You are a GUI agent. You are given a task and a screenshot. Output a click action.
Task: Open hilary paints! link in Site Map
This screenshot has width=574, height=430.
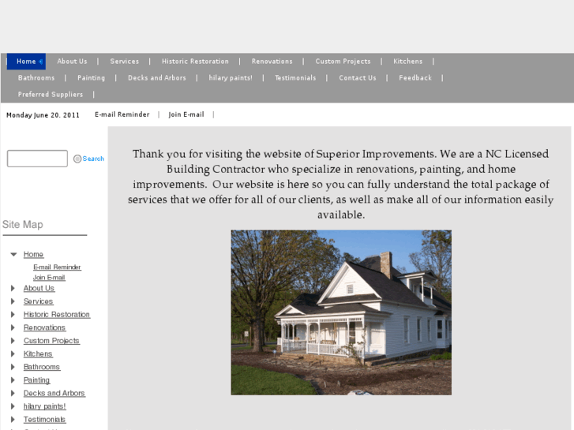pyautogui.click(x=45, y=406)
